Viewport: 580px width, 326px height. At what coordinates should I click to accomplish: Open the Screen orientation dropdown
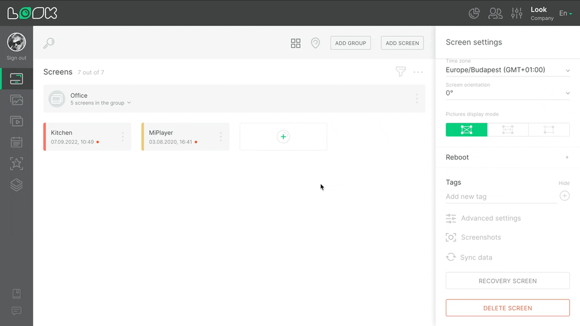507,93
